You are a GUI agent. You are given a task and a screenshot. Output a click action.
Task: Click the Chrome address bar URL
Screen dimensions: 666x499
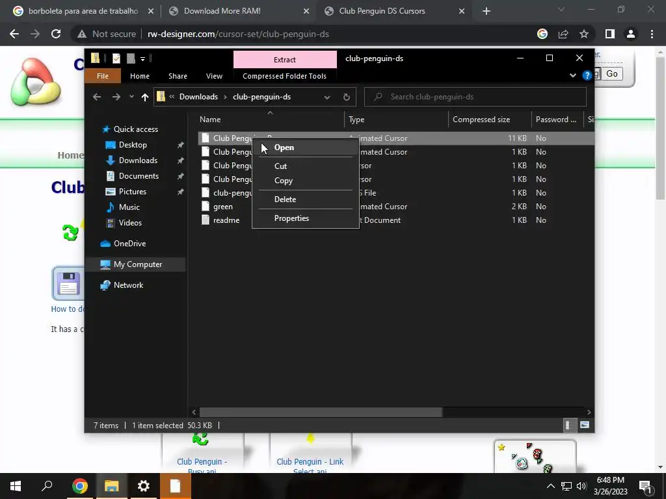[x=238, y=34]
